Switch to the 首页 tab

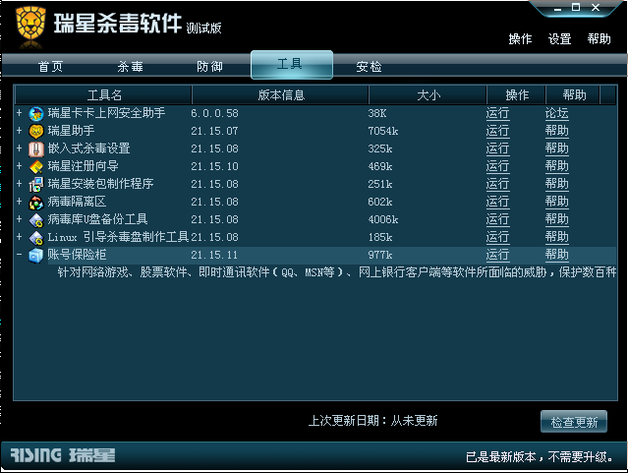[x=50, y=66]
